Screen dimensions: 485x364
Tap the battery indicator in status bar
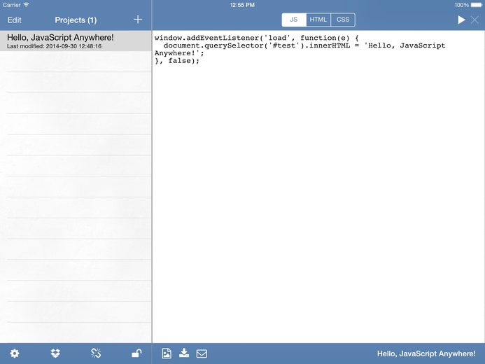pyautogui.click(x=476, y=5)
